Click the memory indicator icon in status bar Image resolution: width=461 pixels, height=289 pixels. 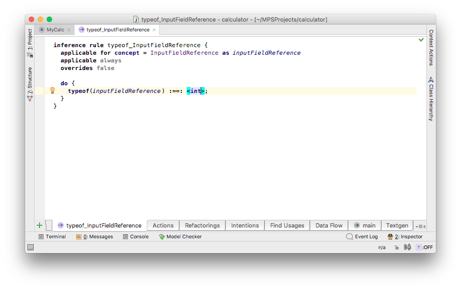(408, 247)
